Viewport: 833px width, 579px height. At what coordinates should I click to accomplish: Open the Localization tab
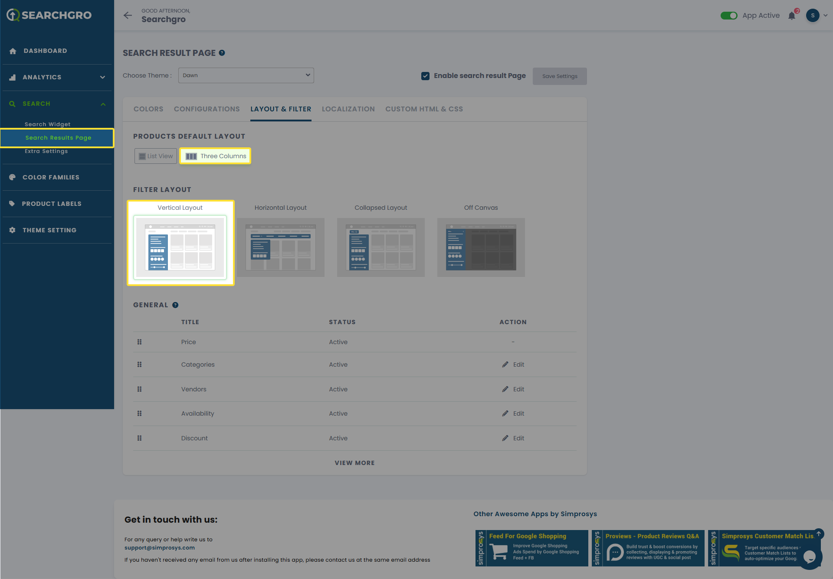click(x=348, y=109)
